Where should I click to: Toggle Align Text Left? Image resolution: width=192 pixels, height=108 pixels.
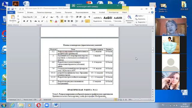pos(62,21)
